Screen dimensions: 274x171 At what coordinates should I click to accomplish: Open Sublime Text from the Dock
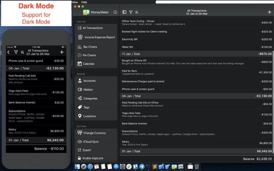[x=155, y=167]
